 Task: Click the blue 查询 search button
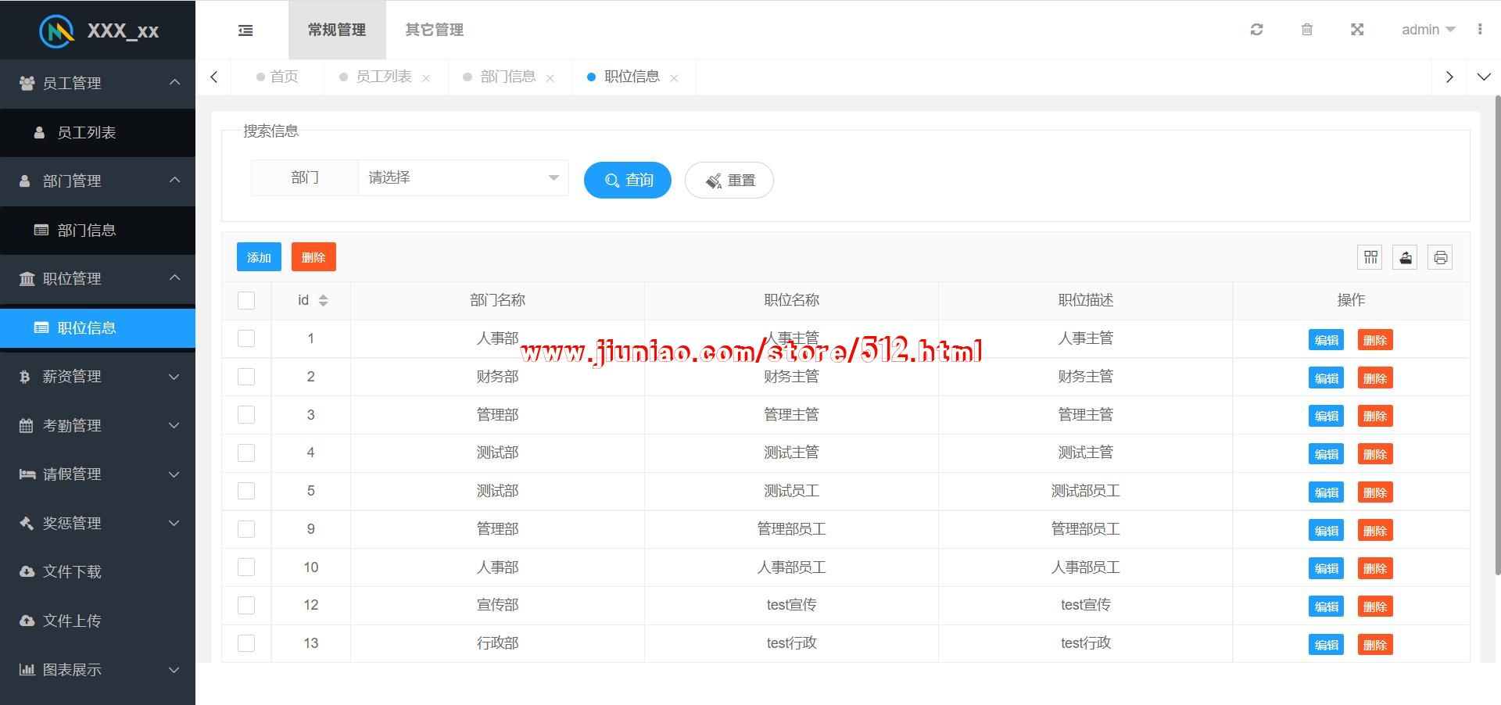[x=627, y=181]
